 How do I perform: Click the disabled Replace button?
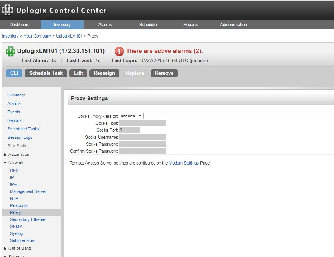(135, 73)
